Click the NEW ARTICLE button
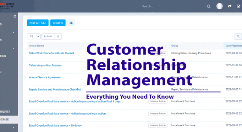The height and width of the screenshot is (132, 242). click(x=38, y=23)
